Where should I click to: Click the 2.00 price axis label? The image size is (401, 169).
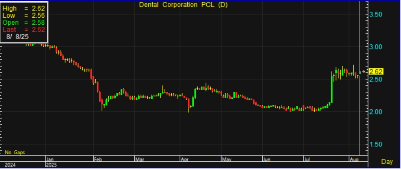(376, 112)
